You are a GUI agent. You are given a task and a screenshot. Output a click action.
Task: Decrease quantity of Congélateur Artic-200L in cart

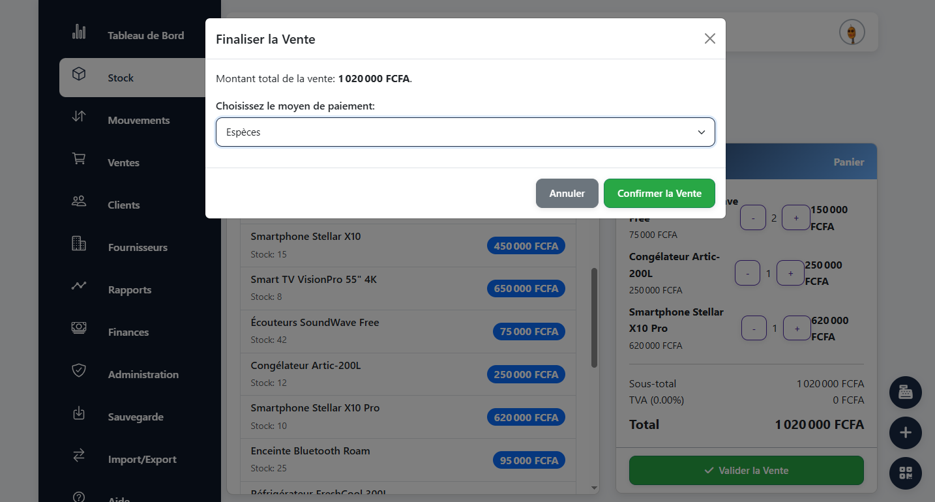pyautogui.click(x=747, y=273)
